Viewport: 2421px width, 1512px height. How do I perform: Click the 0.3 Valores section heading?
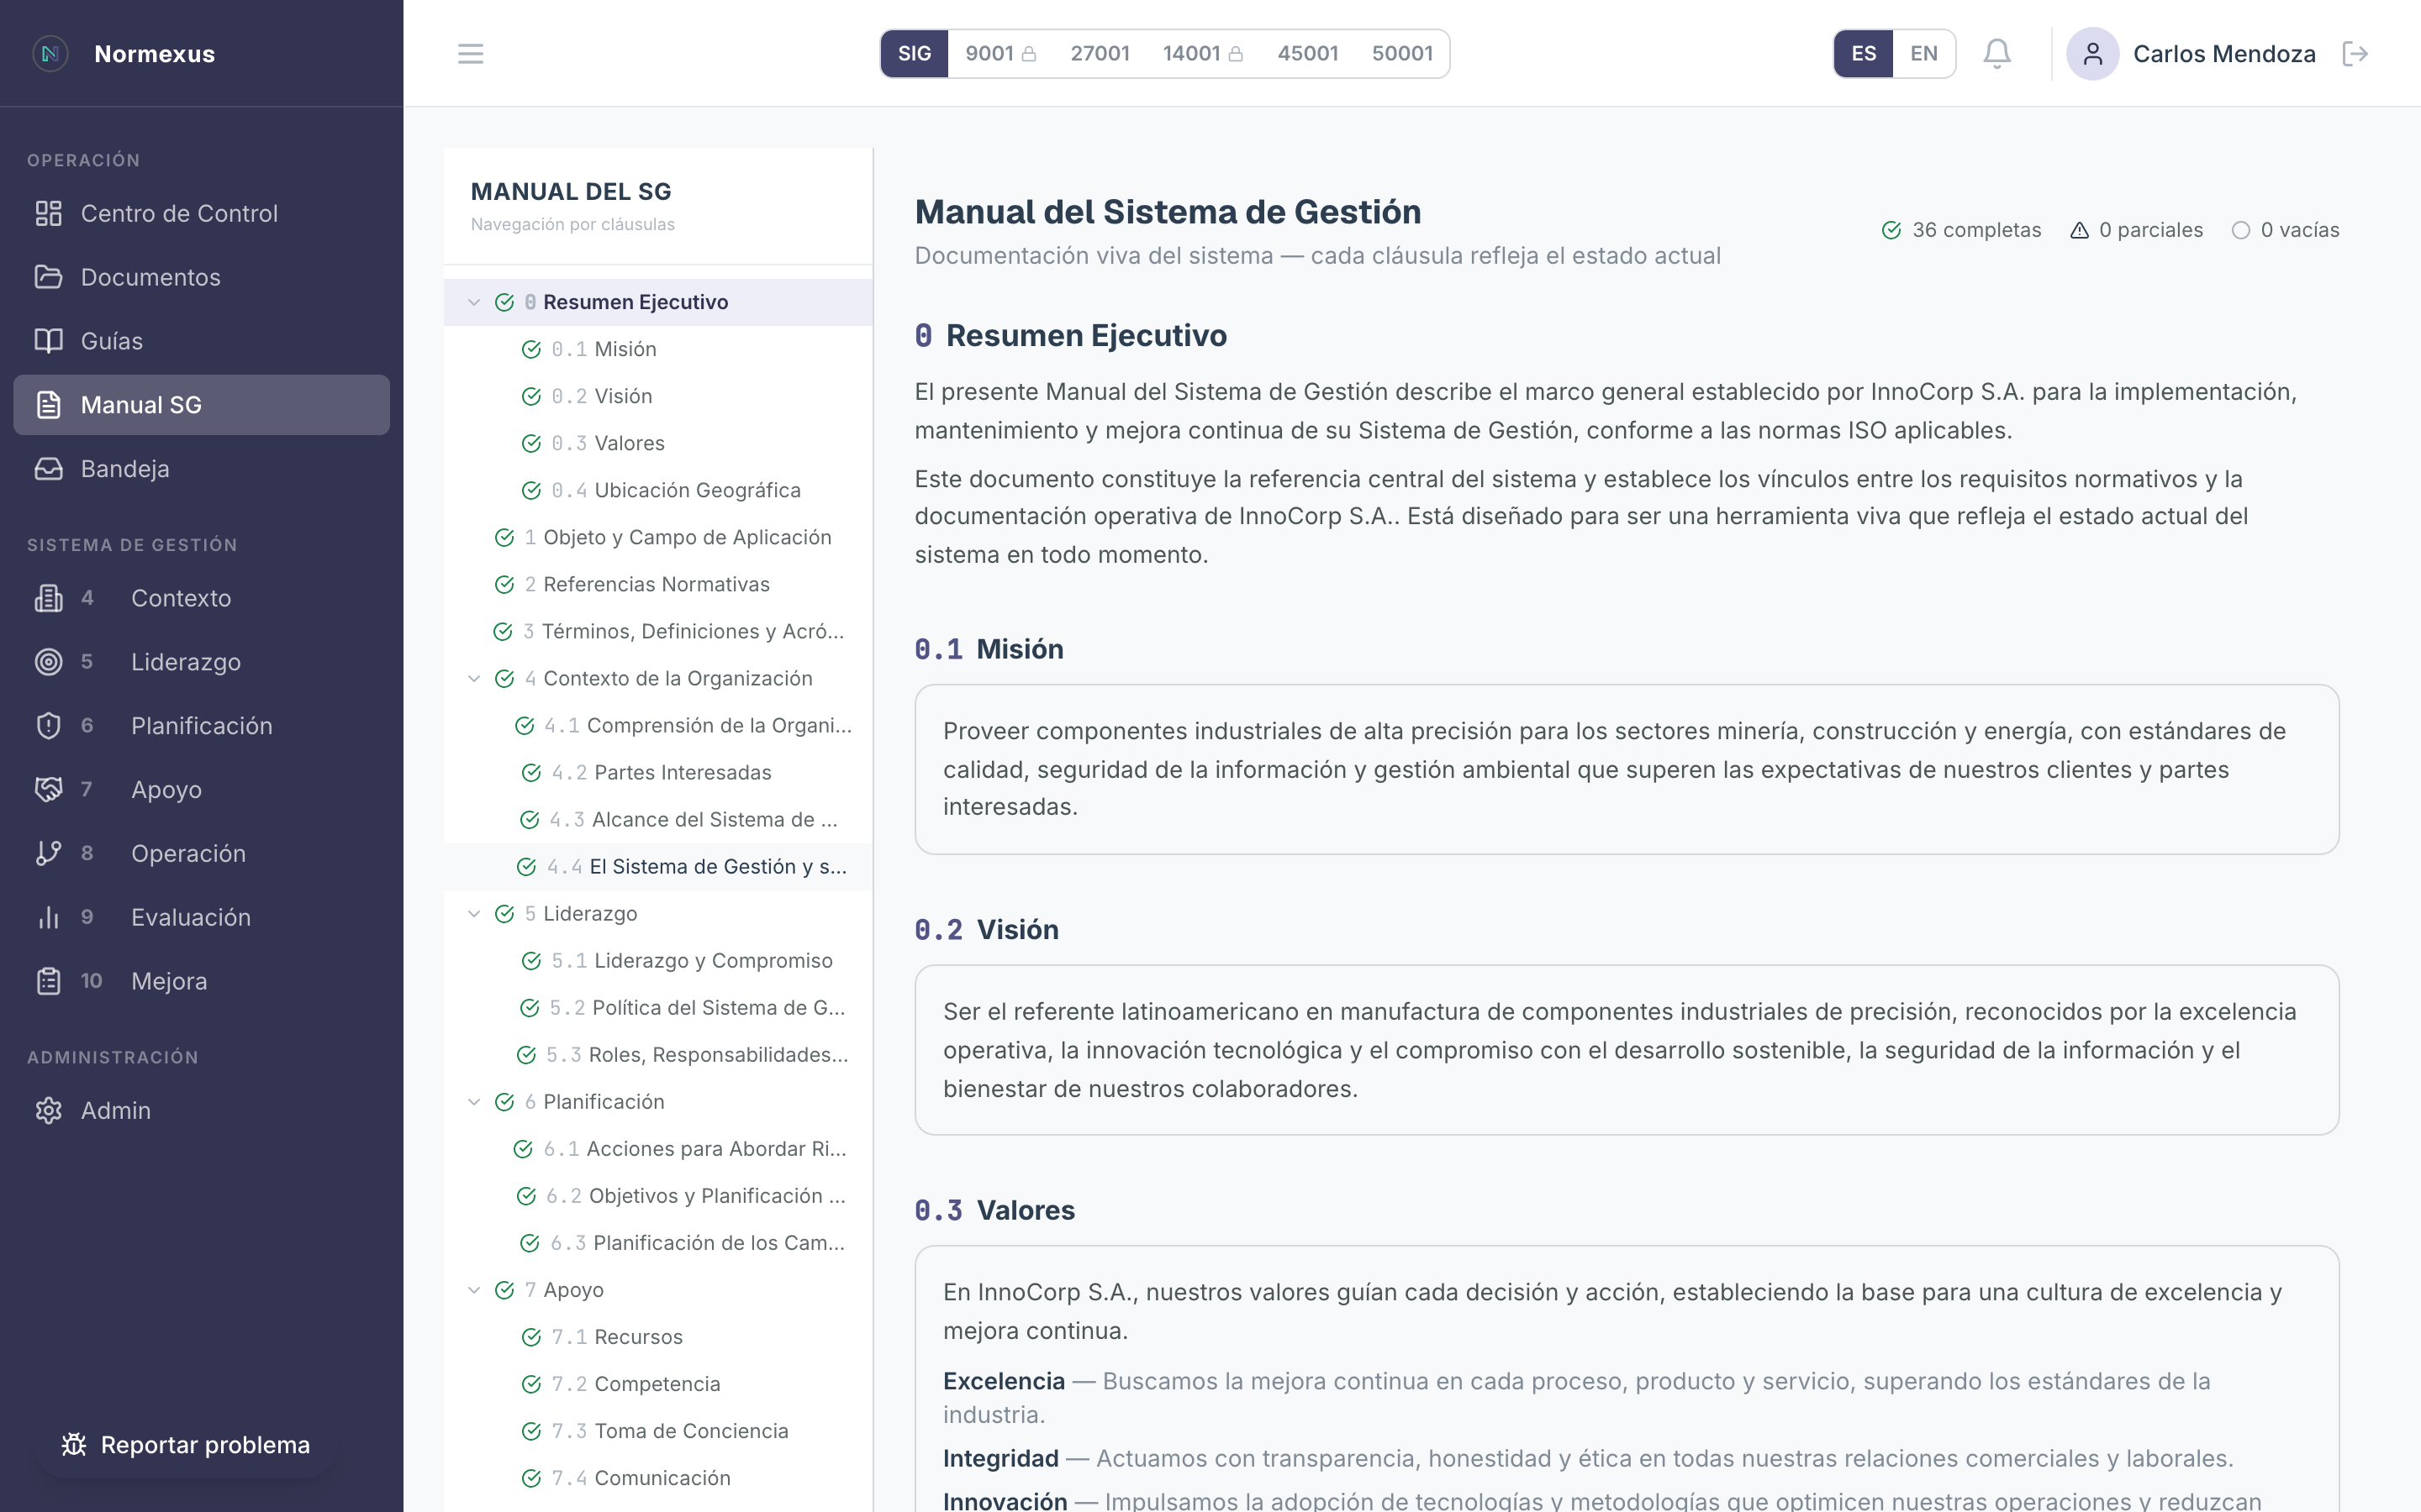994,1210
